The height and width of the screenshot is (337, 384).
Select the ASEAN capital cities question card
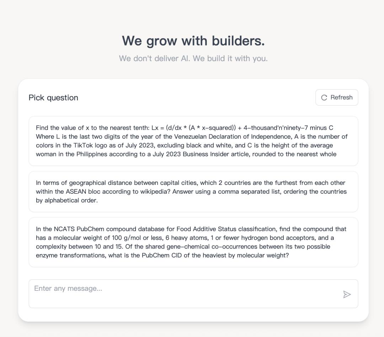[x=193, y=192]
